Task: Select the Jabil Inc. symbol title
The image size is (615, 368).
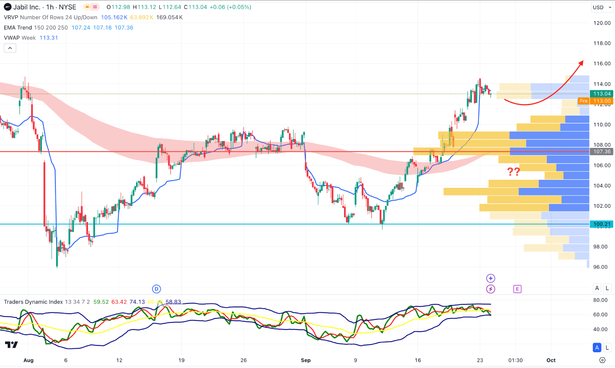Action: [27, 7]
